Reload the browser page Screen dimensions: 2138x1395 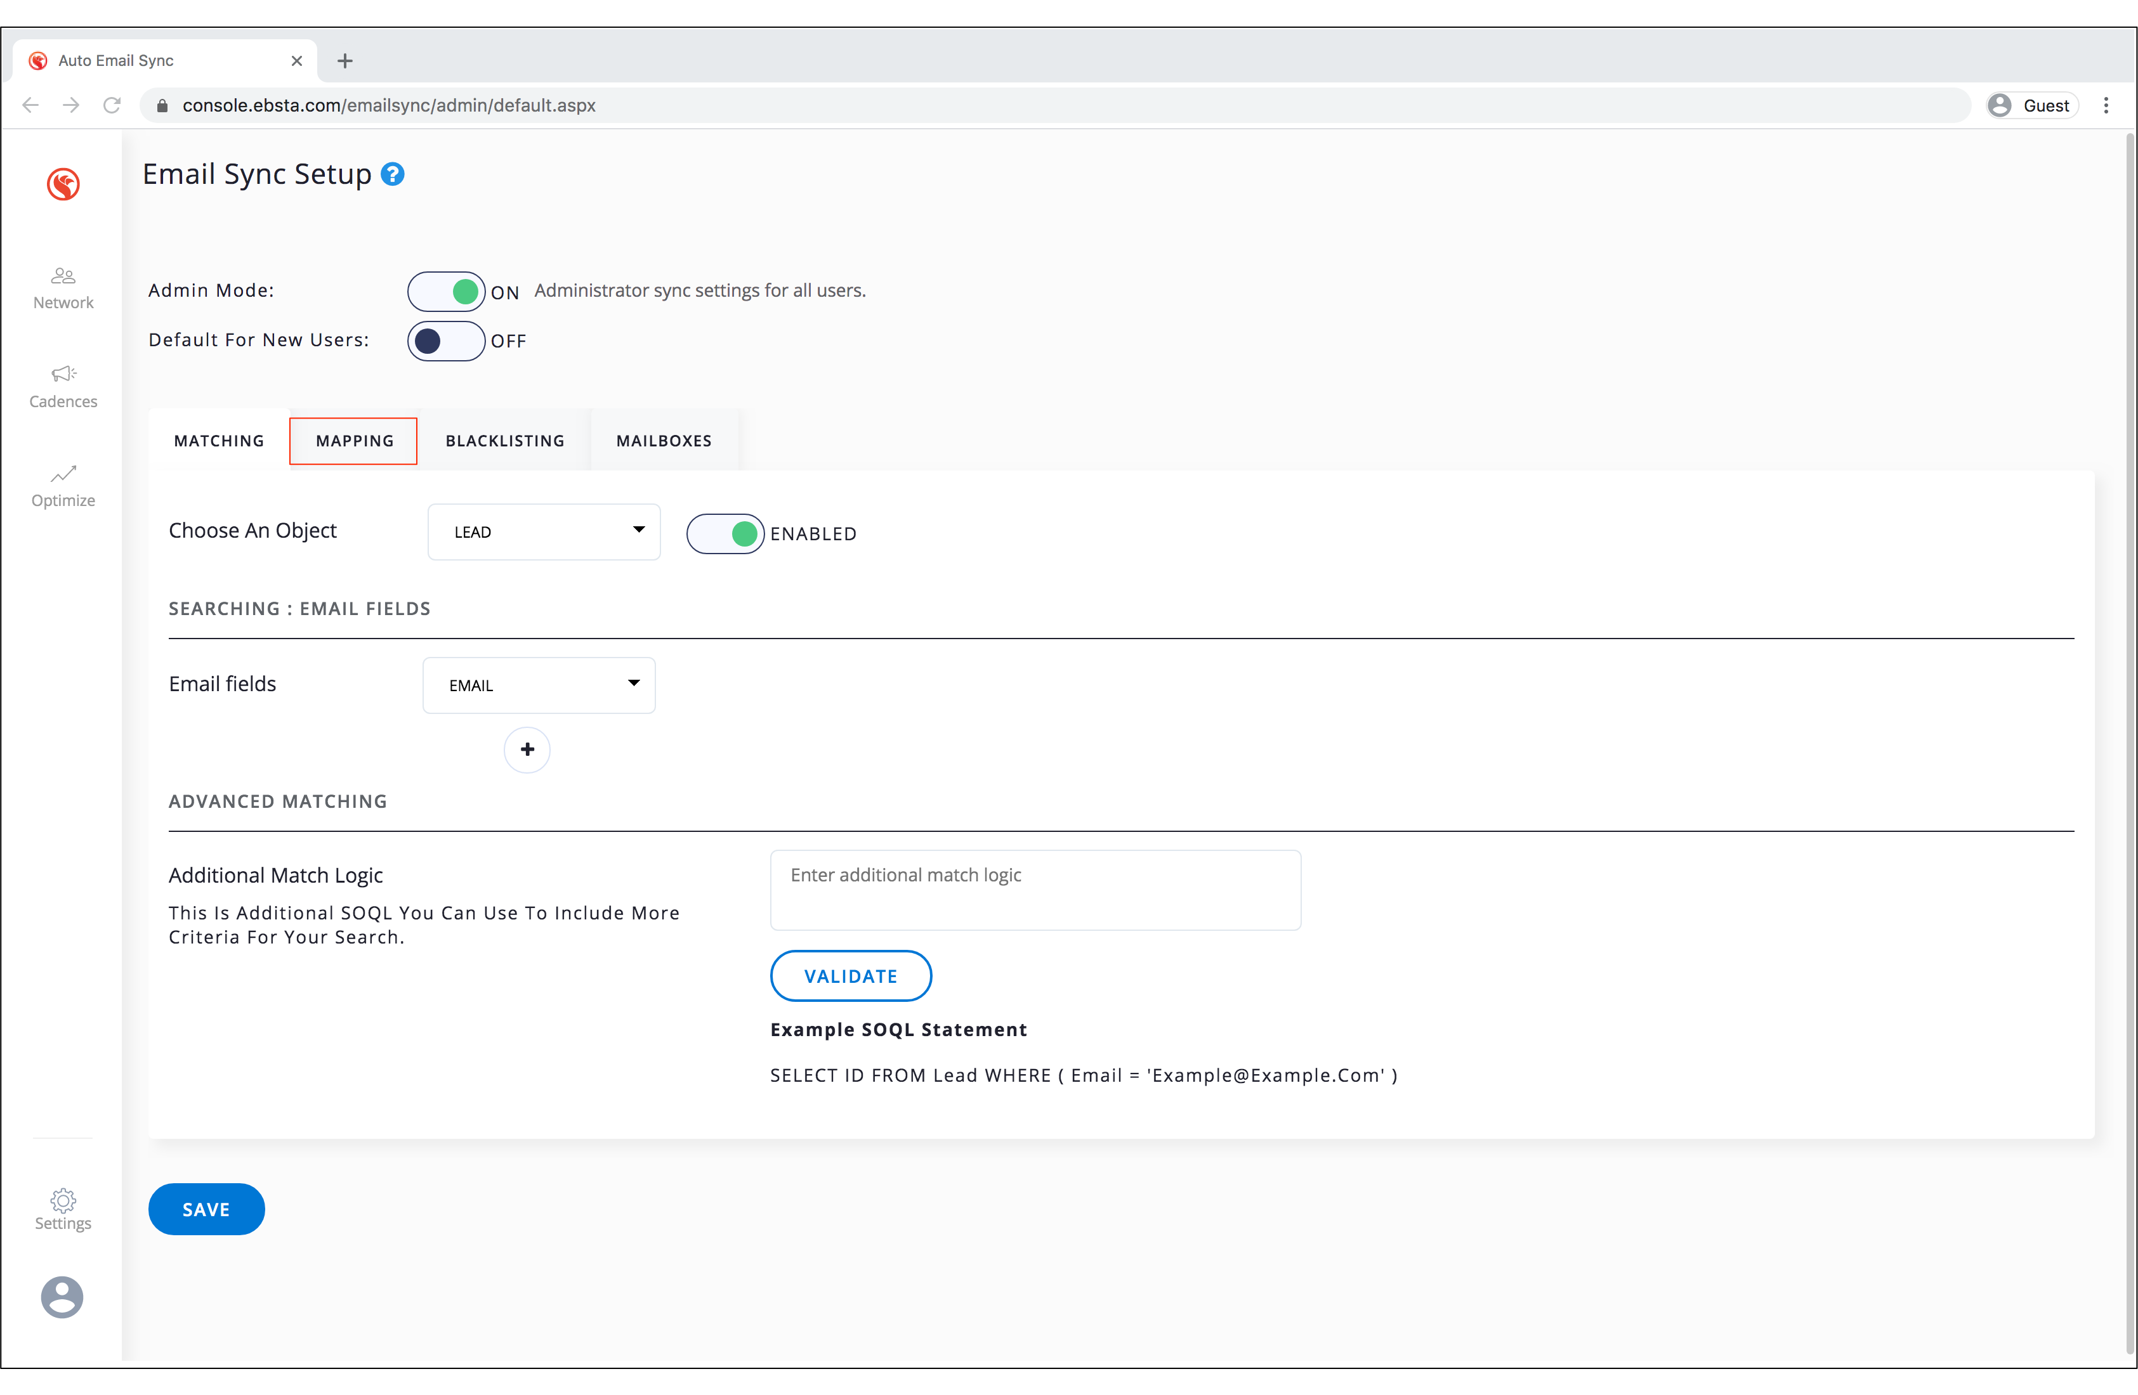(112, 106)
